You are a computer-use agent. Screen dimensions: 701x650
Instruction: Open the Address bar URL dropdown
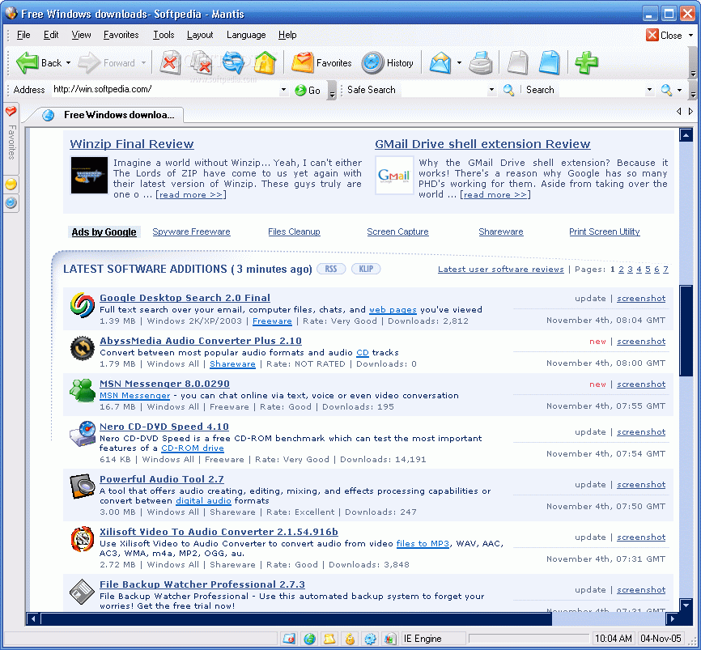click(283, 90)
